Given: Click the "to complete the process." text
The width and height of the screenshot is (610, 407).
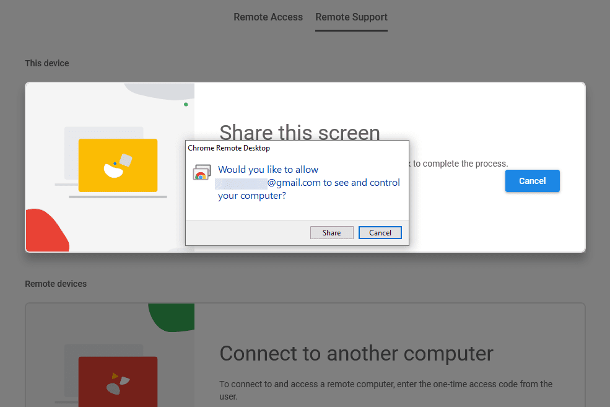Looking at the screenshot, I should (460, 164).
